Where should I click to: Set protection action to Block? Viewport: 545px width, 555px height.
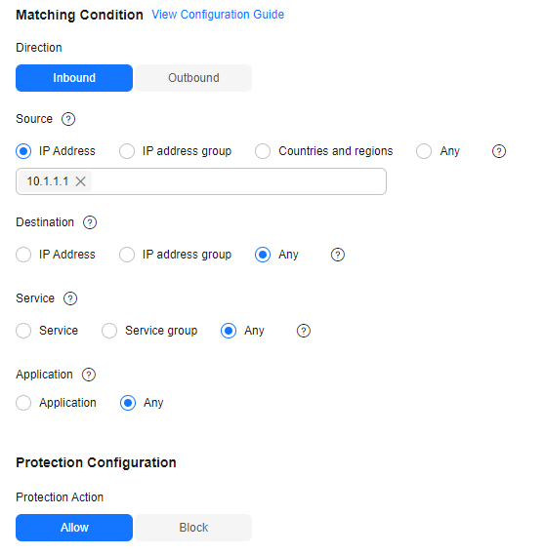193,528
